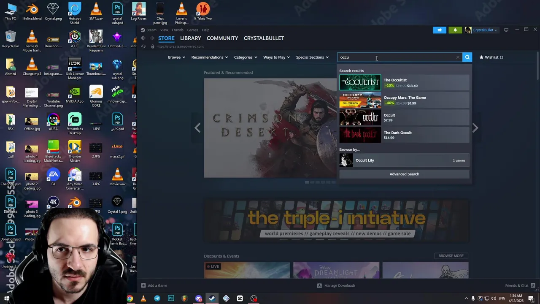Click the Add a Game plus icon
540x304 pixels.
[x=143, y=285]
